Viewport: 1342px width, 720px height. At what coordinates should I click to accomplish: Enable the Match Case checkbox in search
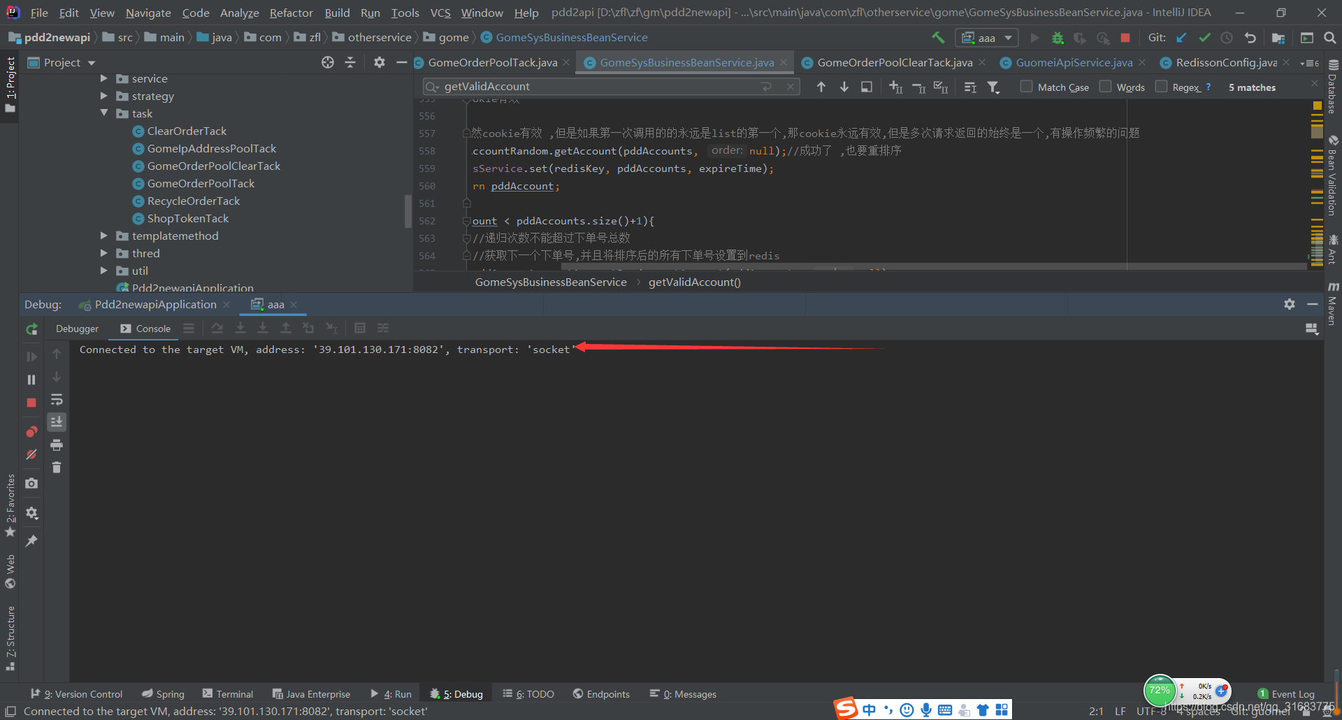(x=1027, y=87)
